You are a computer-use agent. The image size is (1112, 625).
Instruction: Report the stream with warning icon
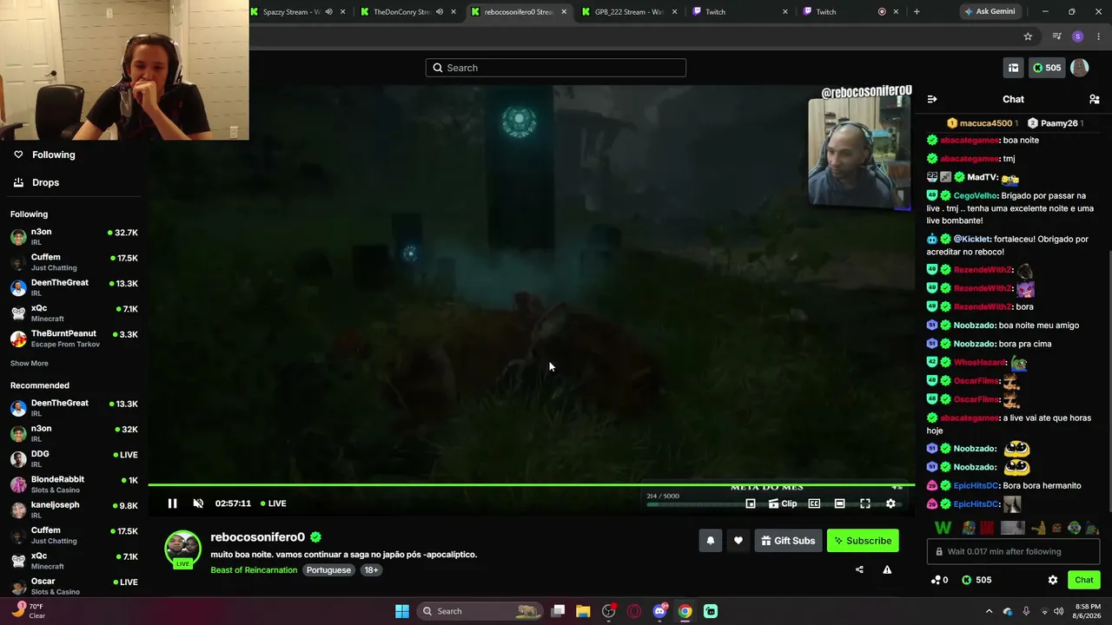[x=887, y=570]
